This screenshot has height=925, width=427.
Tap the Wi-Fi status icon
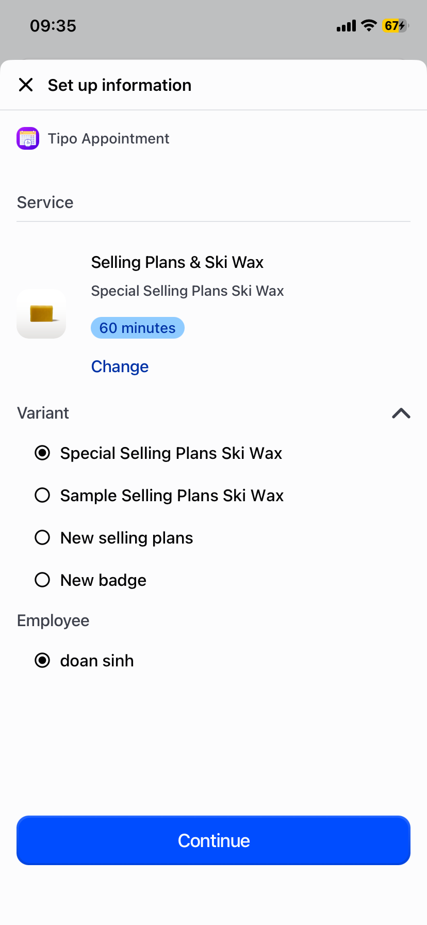369,25
